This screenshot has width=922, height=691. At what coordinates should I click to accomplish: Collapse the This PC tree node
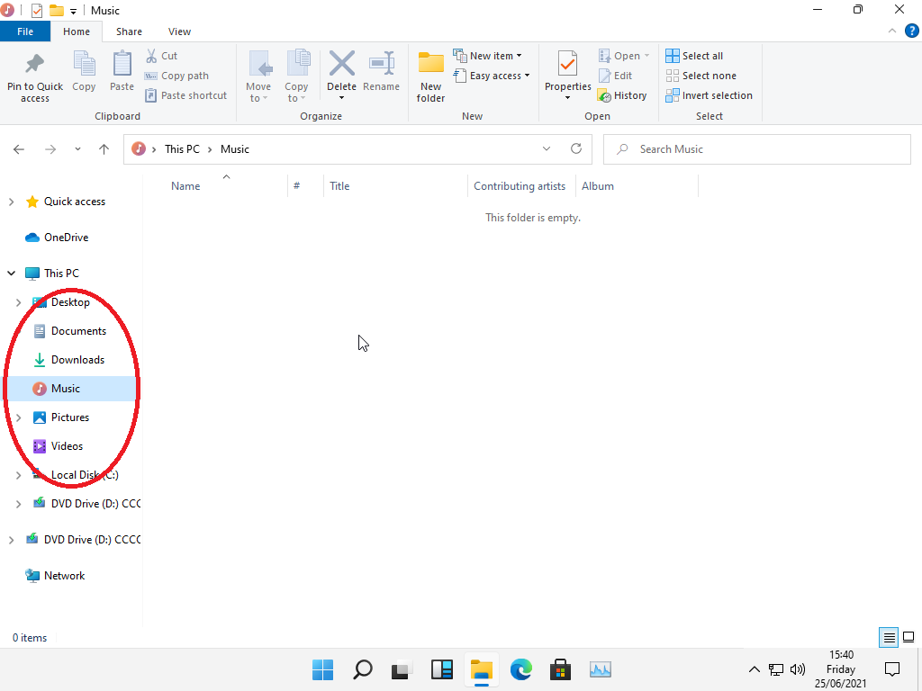12,274
